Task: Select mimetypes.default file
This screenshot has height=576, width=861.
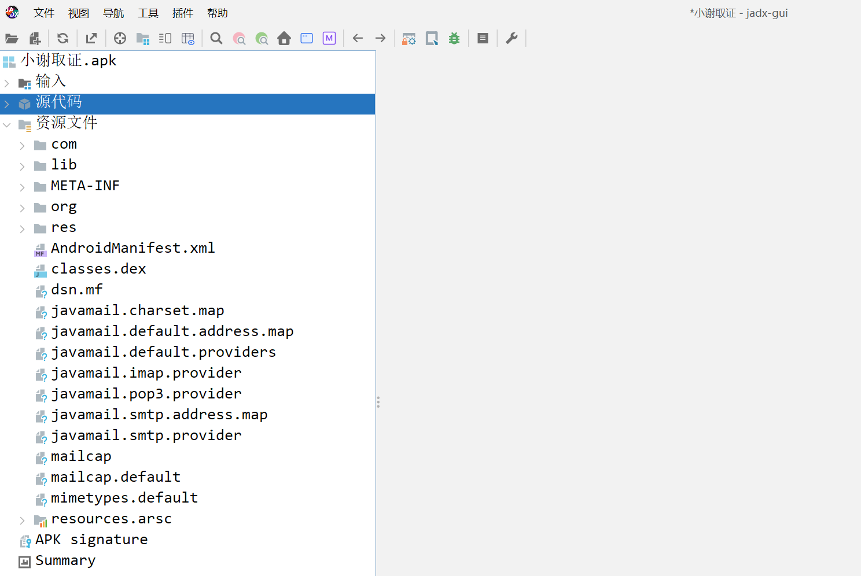Action: click(124, 498)
